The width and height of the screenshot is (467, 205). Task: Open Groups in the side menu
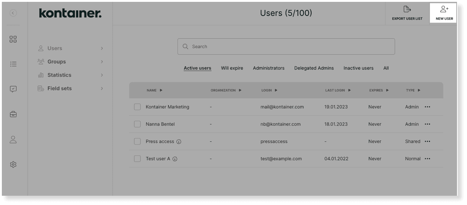[57, 62]
